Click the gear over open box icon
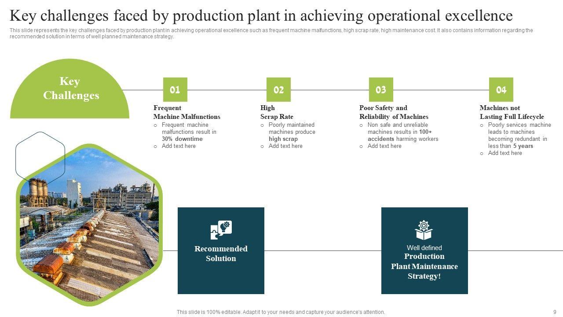This screenshot has height=317, width=563. pyautogui.click(x=424, y=230)
